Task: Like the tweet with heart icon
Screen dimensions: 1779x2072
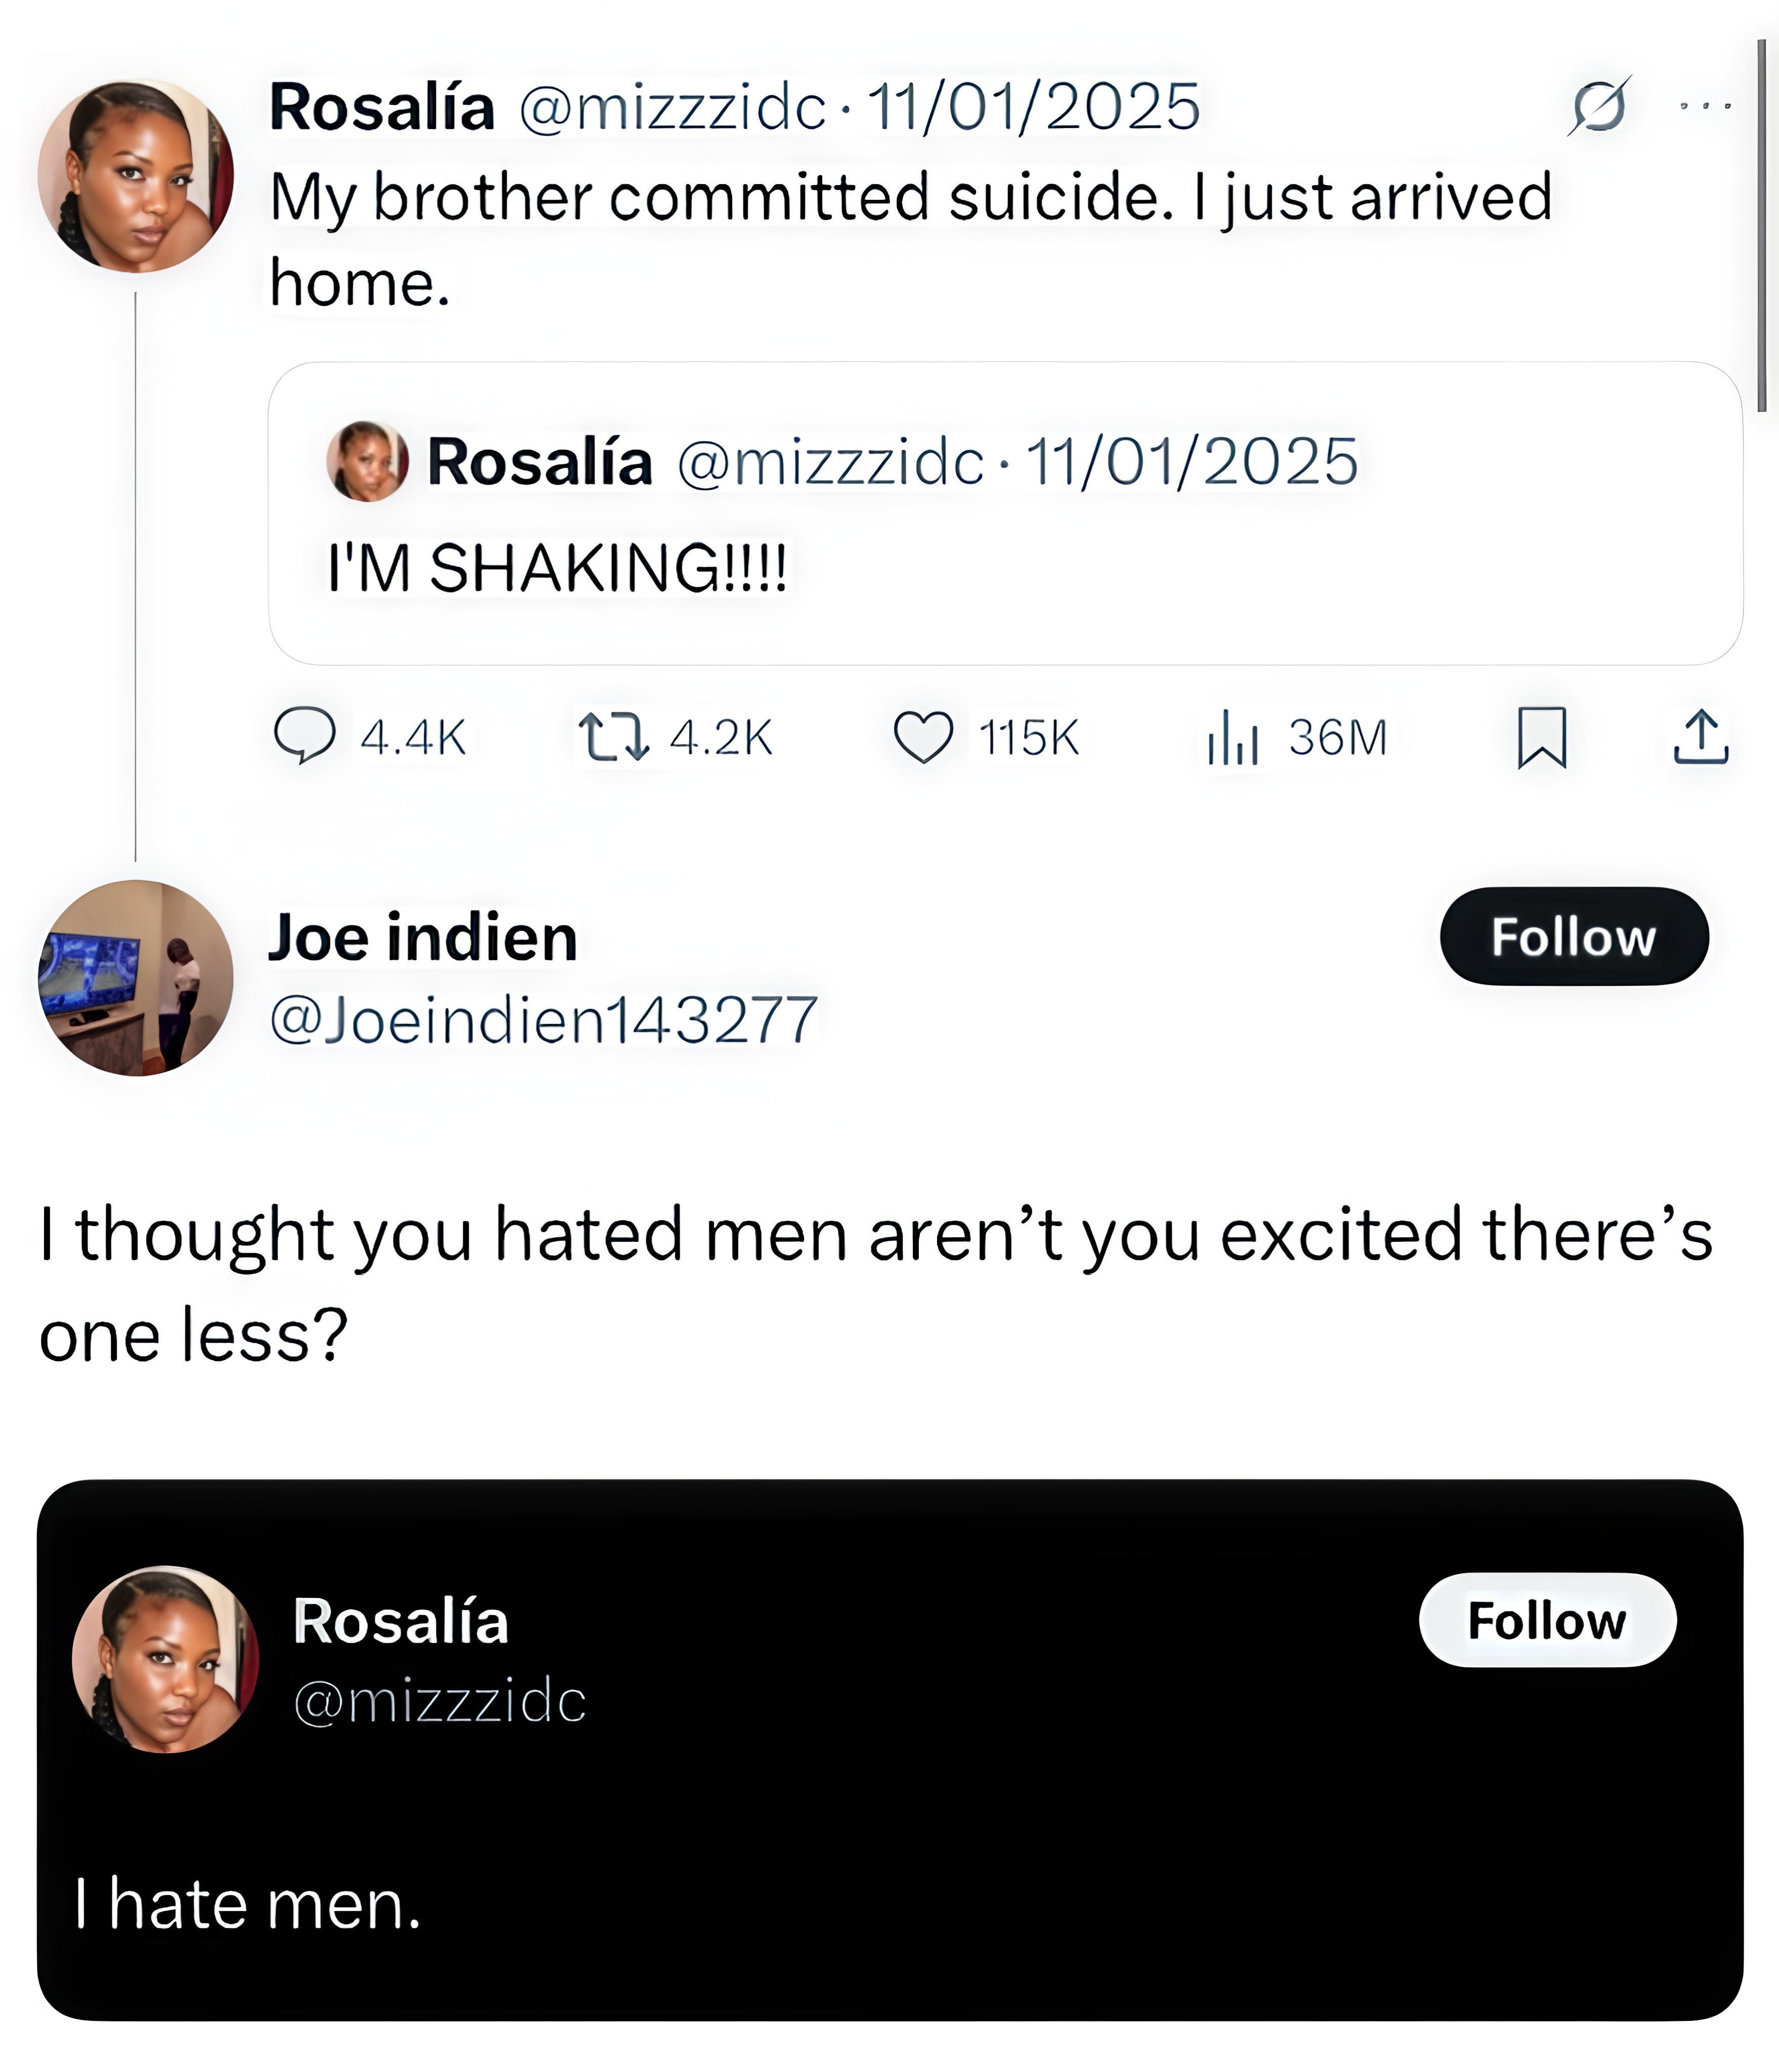Action: (x=922, y=737)
